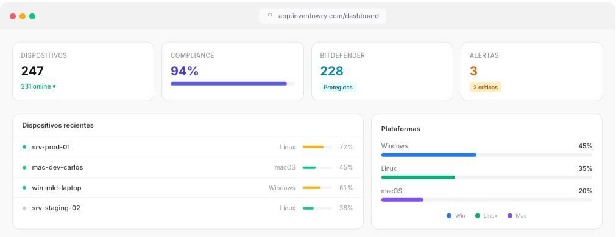This screenshot has width=616, height=237.
Task: Click the 'Win' legend label
Action: pos(460,216)
